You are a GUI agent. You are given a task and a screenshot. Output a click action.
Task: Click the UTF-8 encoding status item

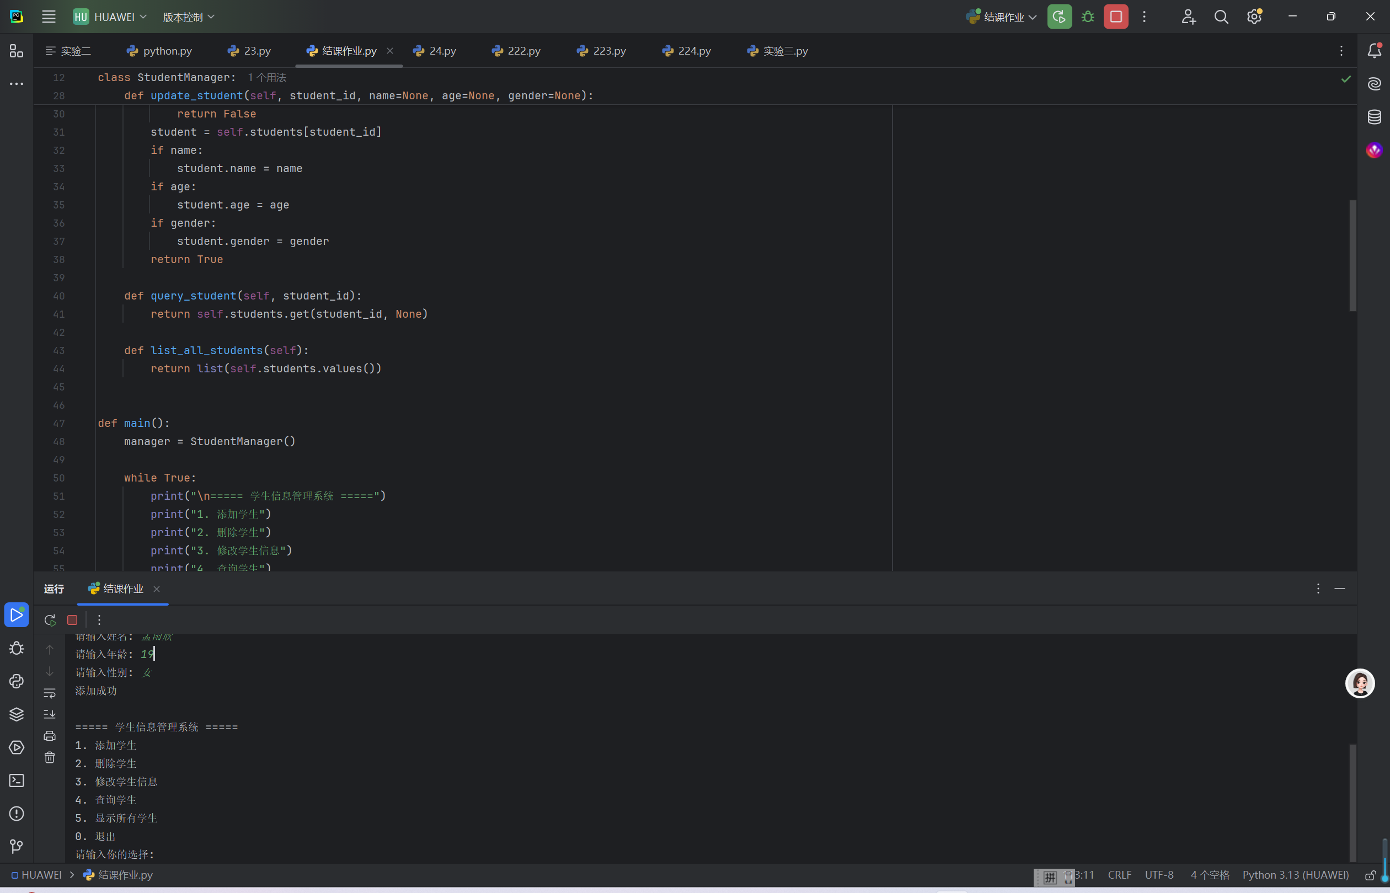point(1159,875)
